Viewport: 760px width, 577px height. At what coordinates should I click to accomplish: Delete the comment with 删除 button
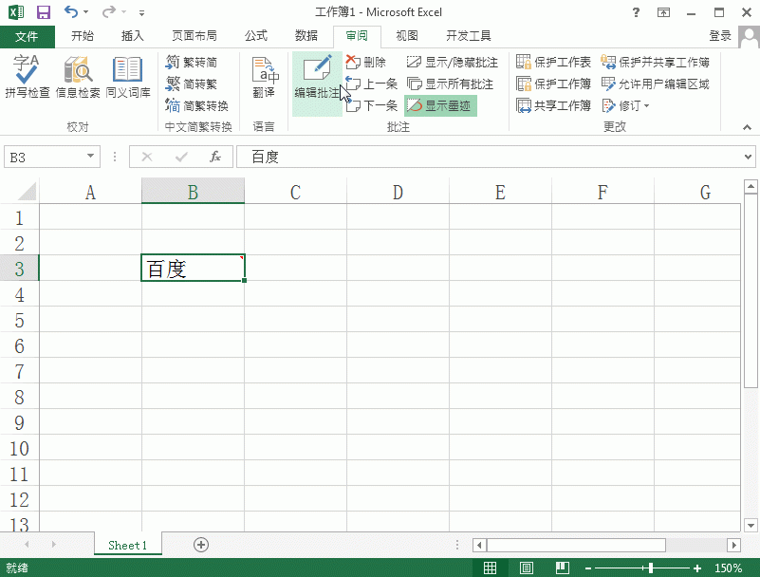pyautogui.click(x=370, y=61)
